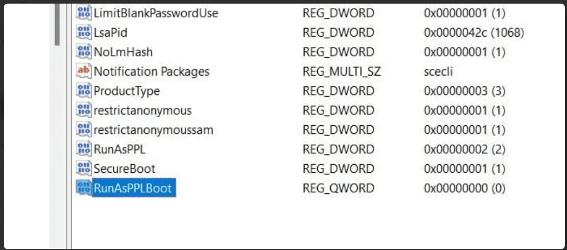Click the tree pane vertical scrollbar thumb
Viewport: 567px width, 250px height.
(57, 25)
